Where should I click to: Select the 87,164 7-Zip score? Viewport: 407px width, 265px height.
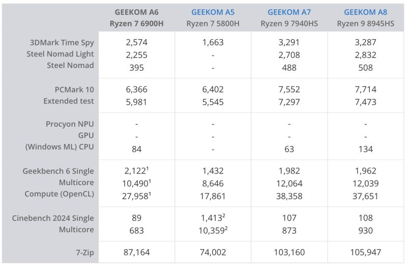pos(136,251)
